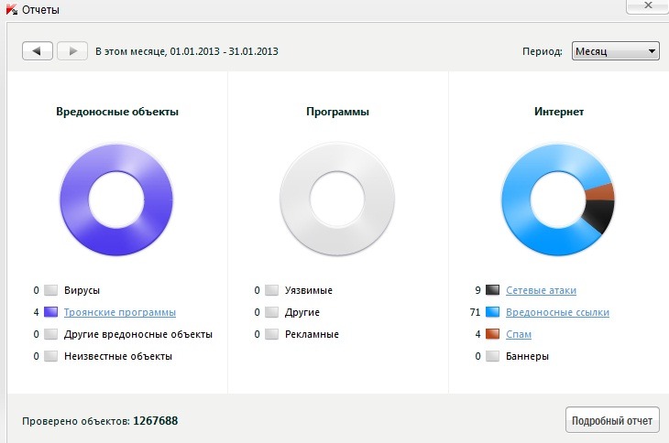Open Сетевые атаки report link

click(541, 290)
